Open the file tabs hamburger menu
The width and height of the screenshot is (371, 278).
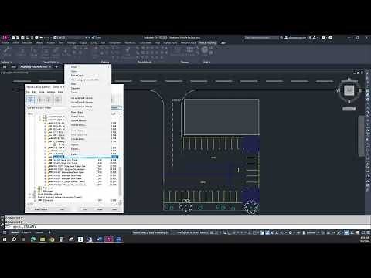pyautogui.click(x=5, y=66)
